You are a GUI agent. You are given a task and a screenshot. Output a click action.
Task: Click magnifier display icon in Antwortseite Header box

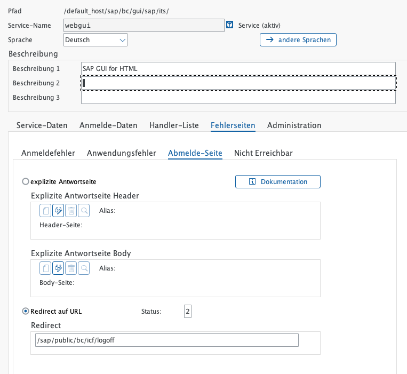(x=84, y=211)
